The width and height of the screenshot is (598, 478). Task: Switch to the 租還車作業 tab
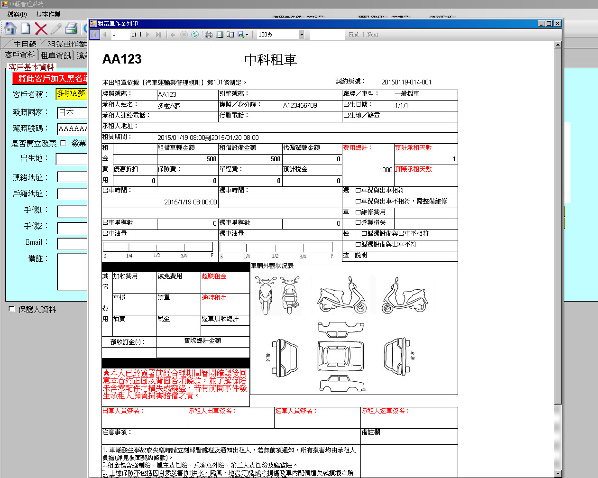pos(66,44)
